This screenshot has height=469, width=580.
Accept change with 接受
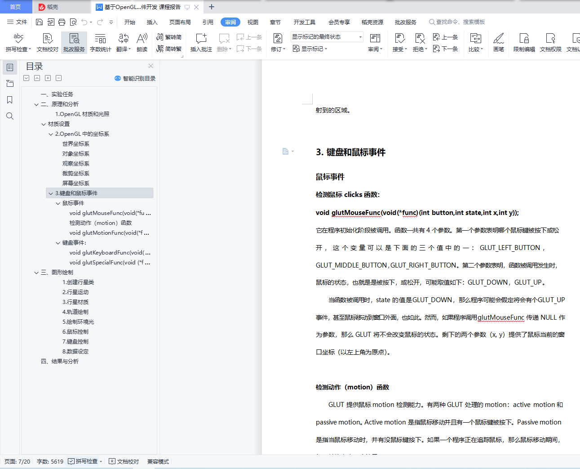coord(399,43)
